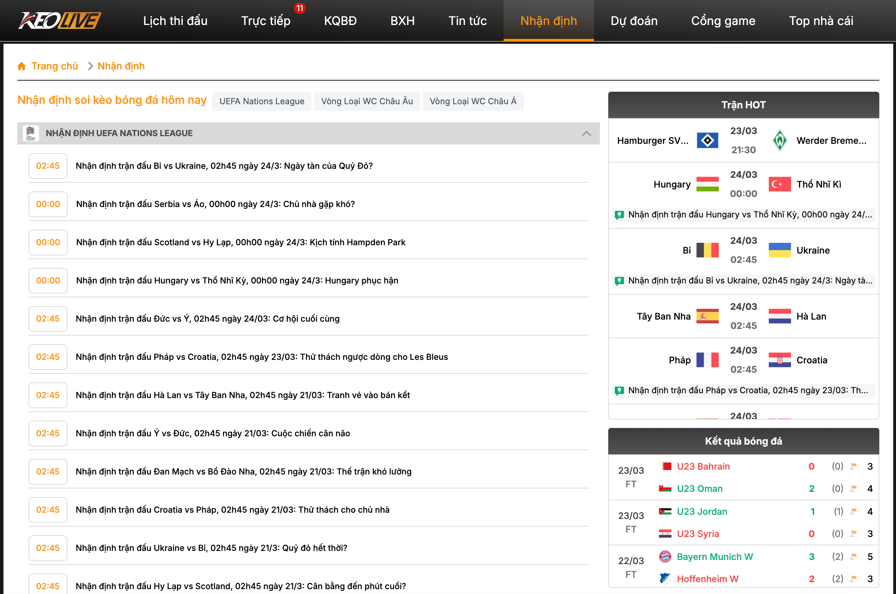Go to the Top nhà cái page

pyautogui.click(x=821, y=21)
